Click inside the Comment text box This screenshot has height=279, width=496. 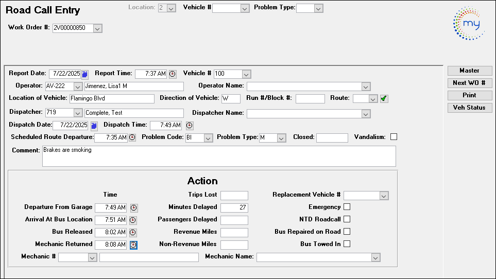(x=219, y=156)
